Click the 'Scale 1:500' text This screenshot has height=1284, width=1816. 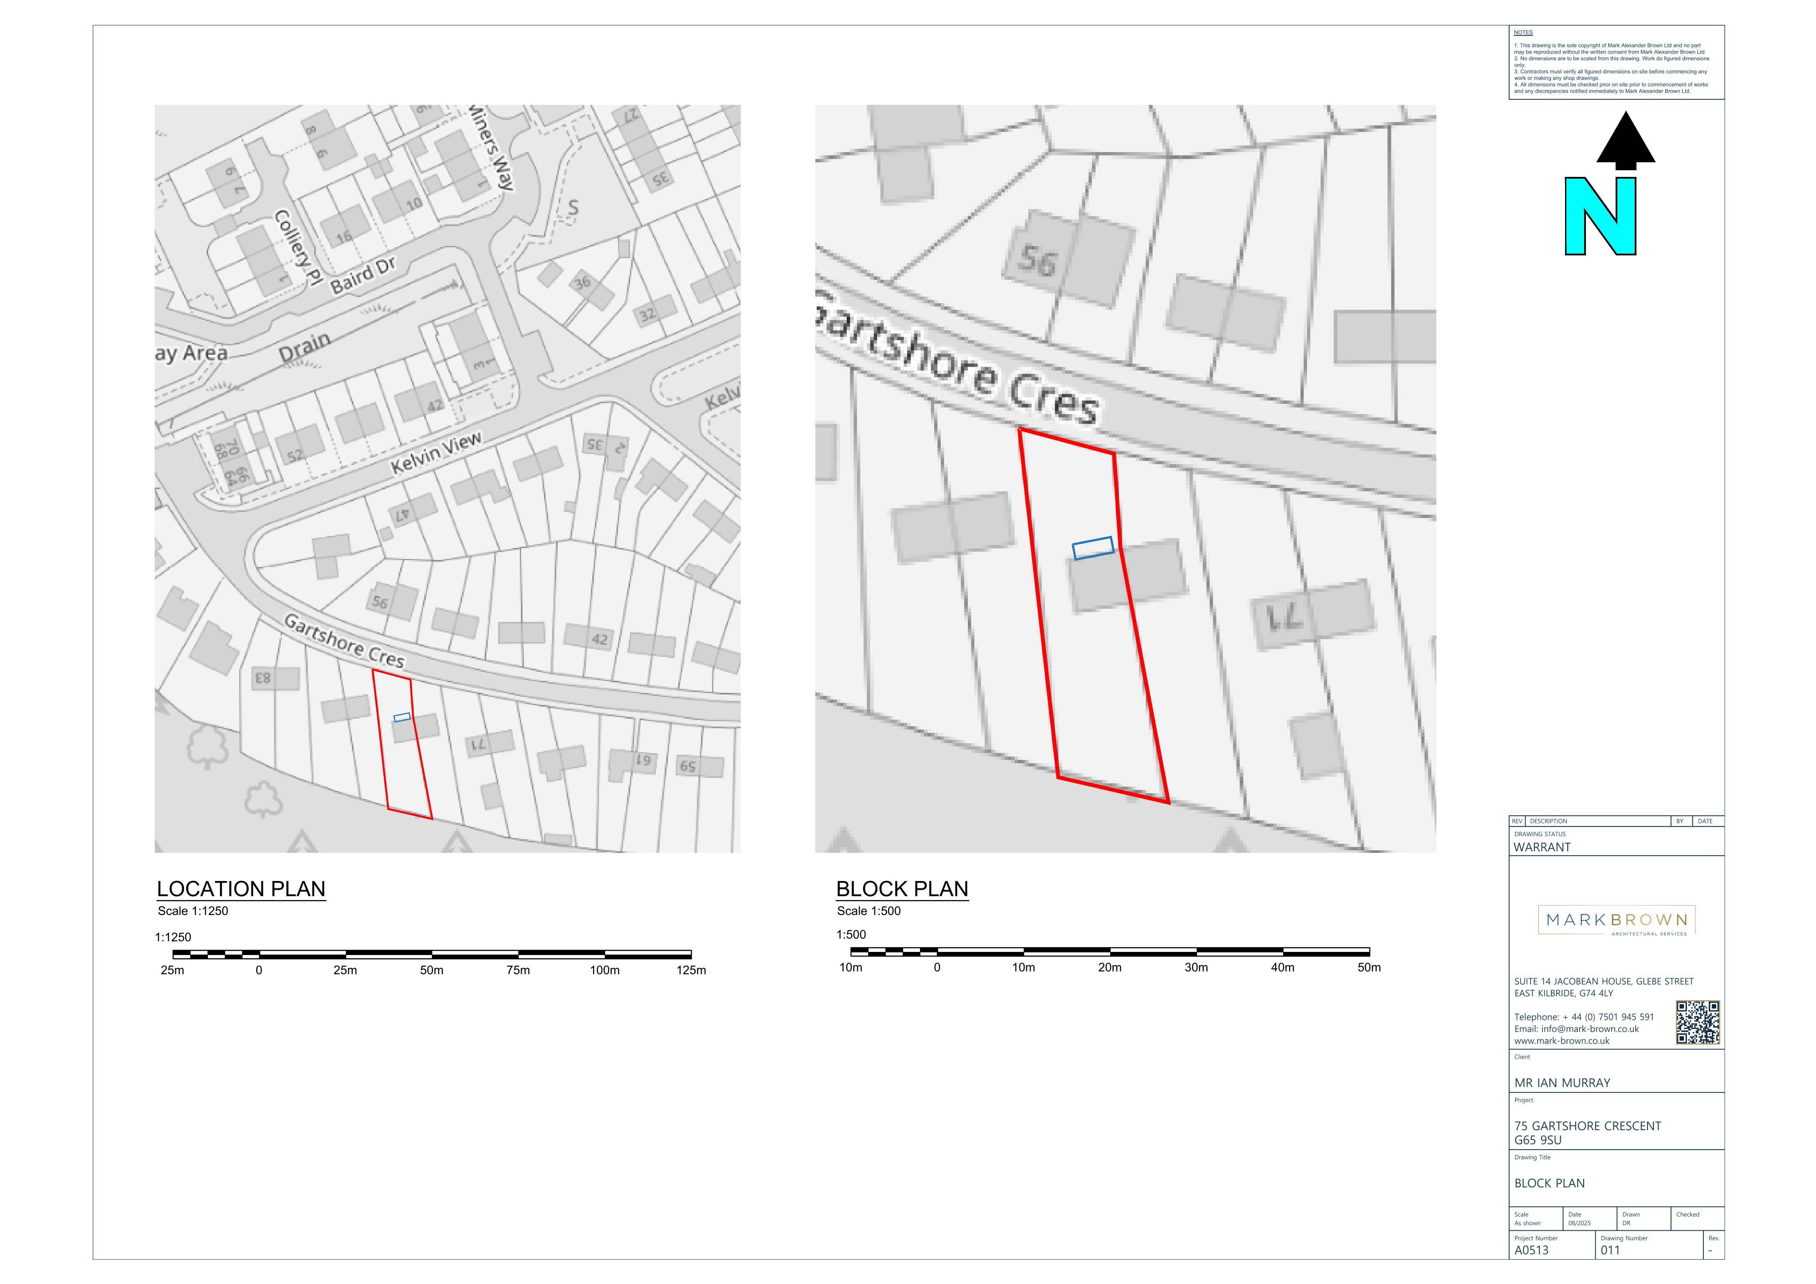(x=869, y=912)
